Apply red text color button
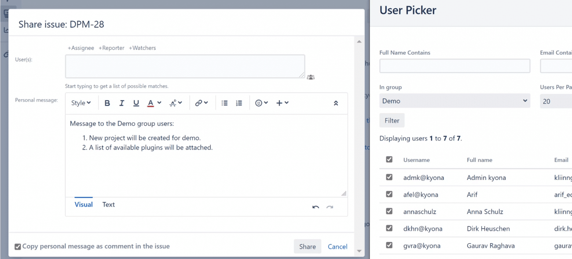The height and width of the screenshot is (259, 572). coord(150,103)
